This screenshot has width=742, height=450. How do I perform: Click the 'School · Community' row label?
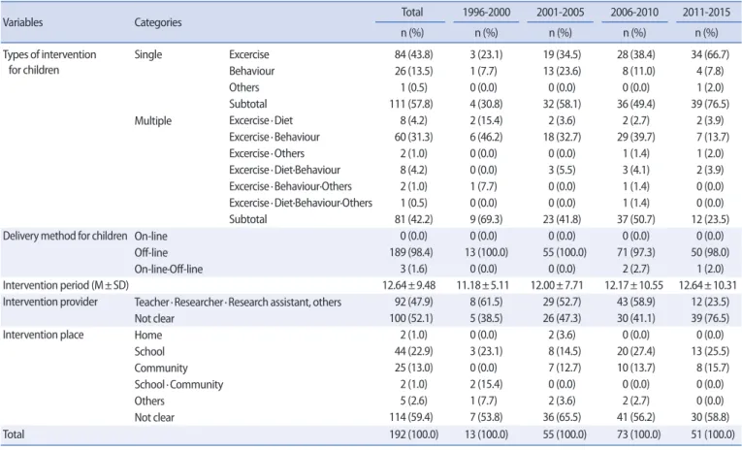coord(178,384)
